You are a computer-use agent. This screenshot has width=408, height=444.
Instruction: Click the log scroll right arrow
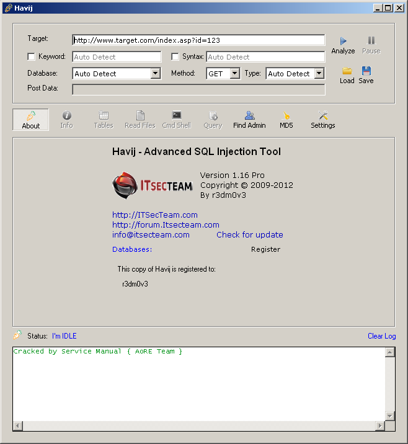[380, 425]
